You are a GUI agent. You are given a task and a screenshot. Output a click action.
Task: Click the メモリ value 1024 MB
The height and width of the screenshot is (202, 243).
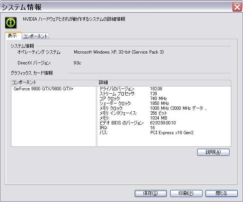159,118
